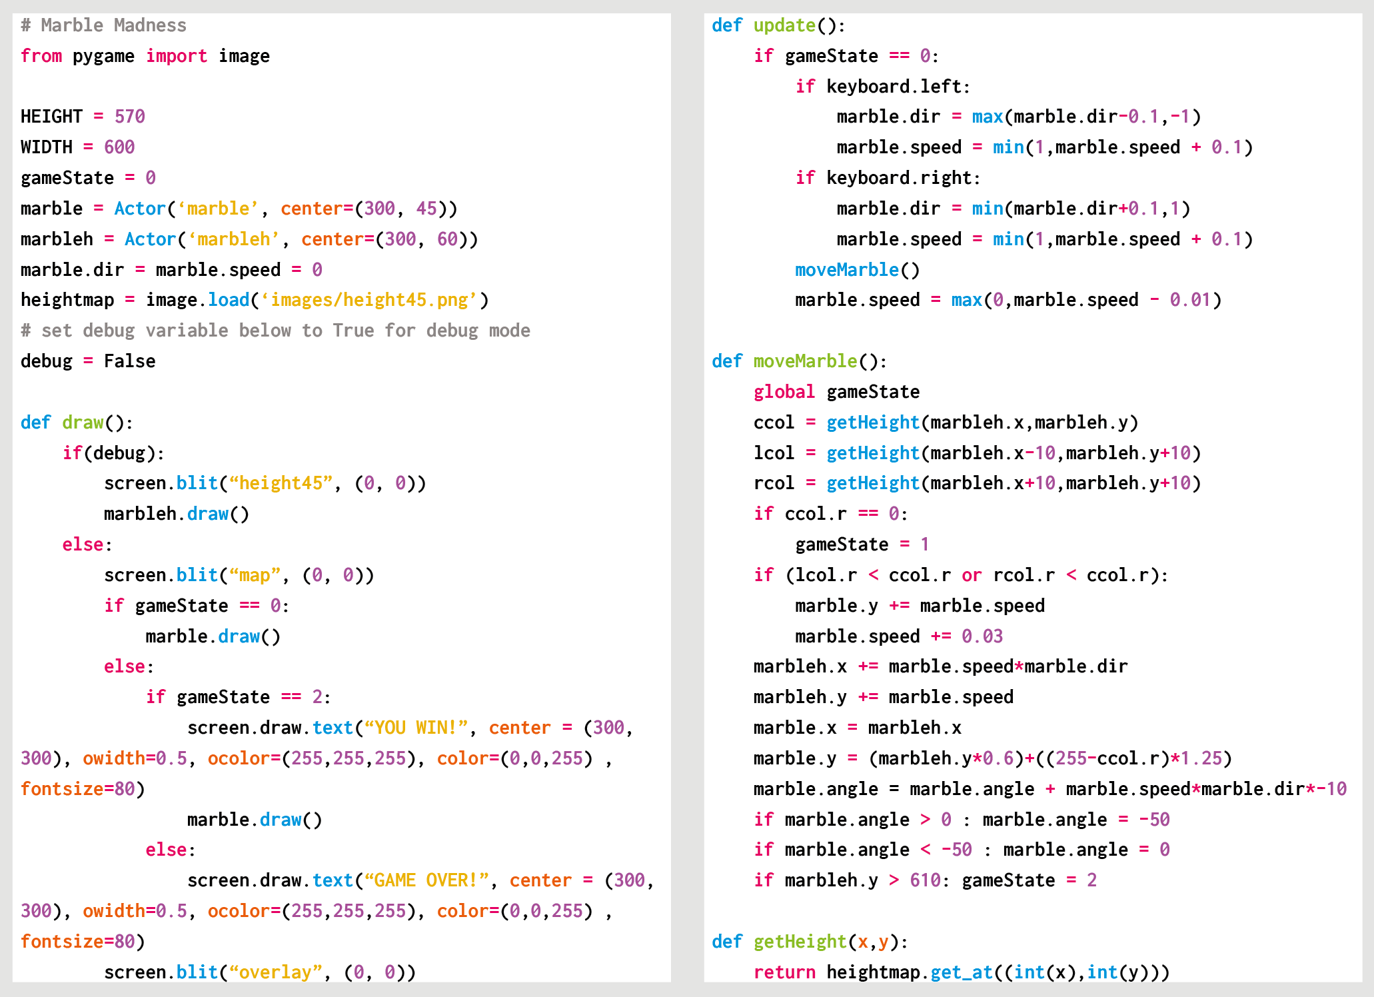Click the 'moveMarble()' call inside update
This screenshot has width=1374, height=997.
[x=856, y=270]
